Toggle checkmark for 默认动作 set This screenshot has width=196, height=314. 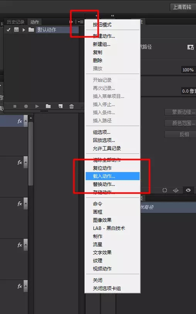tap(8, 30)
